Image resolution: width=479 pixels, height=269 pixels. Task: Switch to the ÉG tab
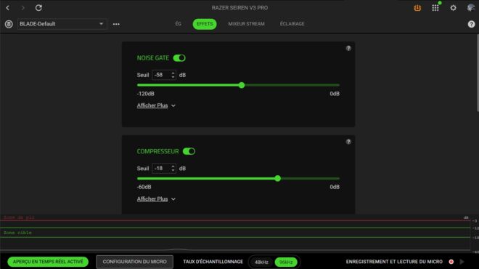point(178,24)
